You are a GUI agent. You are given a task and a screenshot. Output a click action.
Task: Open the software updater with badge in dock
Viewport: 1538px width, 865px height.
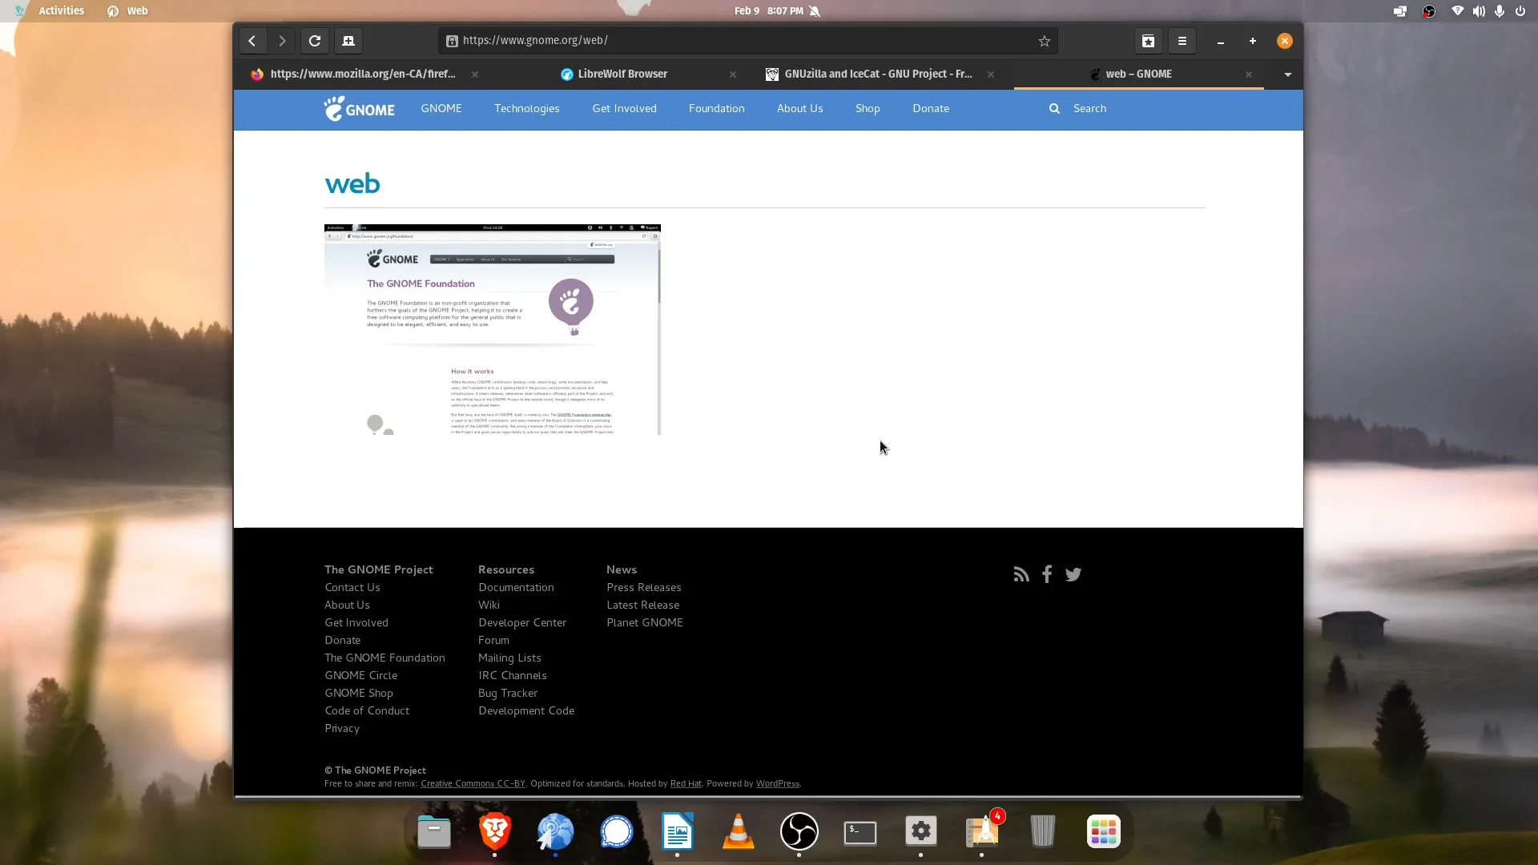[982, 832]
